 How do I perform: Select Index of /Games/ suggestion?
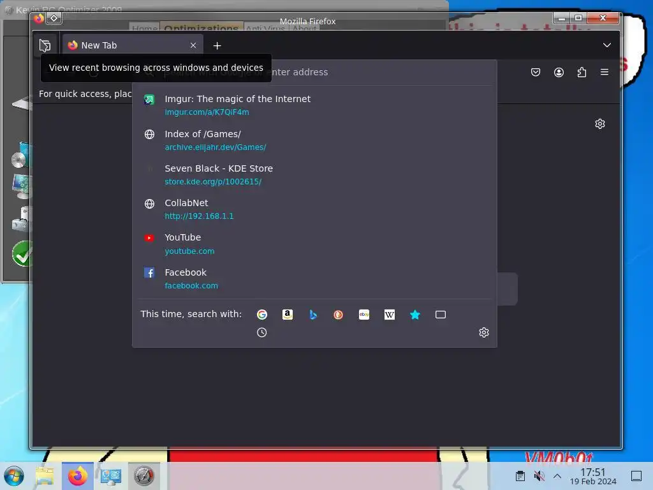pos(314,140)
